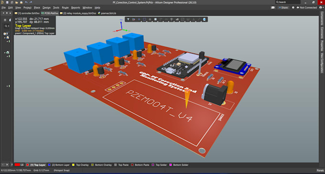Select the Place String tool
Image resolution: width=325 pixels, height=174 pixels.
[x=194, y=19]
